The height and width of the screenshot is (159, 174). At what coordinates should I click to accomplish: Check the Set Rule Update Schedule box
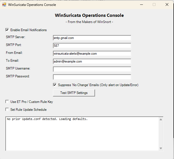click(7, 110)
